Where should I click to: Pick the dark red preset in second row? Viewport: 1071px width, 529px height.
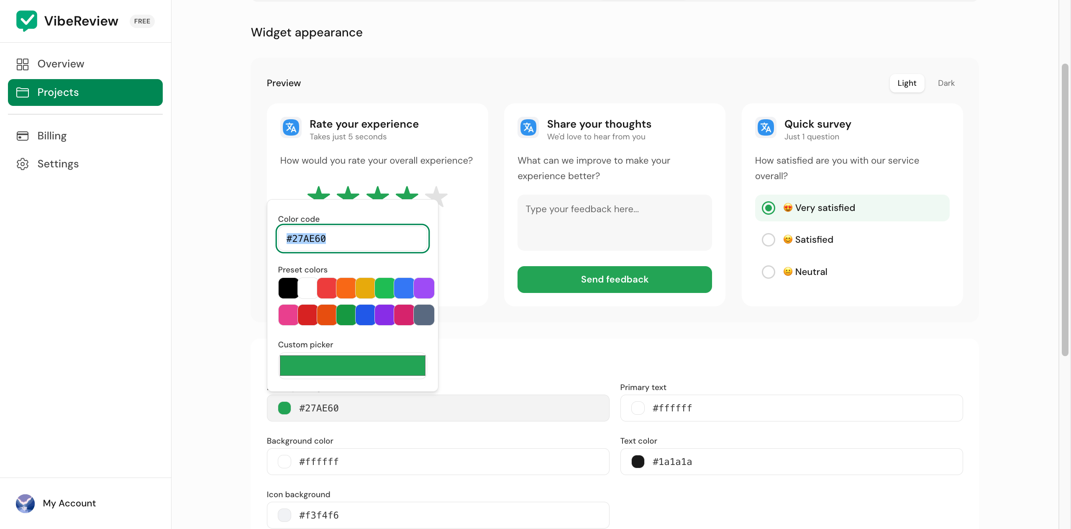tap(307, 315)
